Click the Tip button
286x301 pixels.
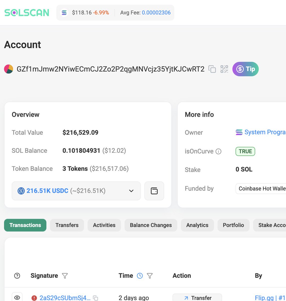[245, 69]
